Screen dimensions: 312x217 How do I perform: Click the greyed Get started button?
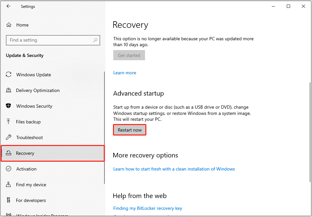(129, 55)
